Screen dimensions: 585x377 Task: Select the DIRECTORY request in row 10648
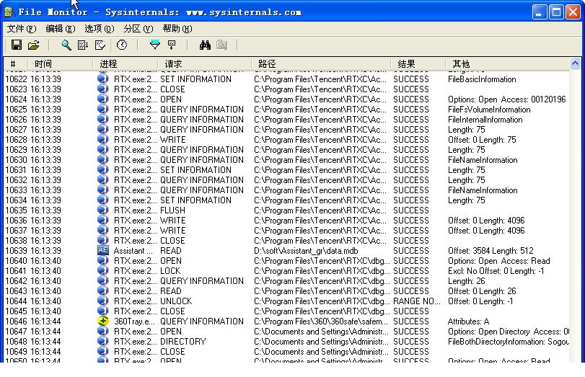click(x=182, y=341)
